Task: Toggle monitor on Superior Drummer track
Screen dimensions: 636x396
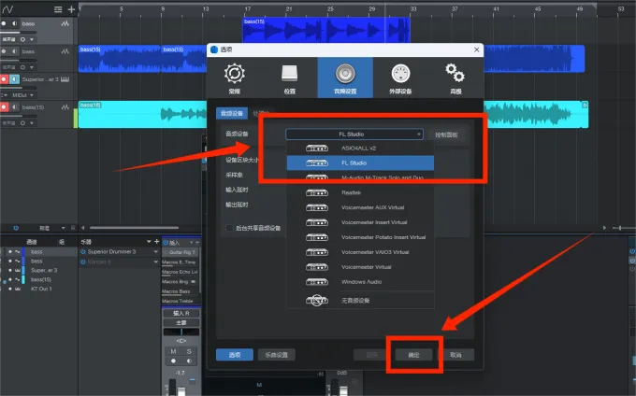Action: [x=15, y=79]
